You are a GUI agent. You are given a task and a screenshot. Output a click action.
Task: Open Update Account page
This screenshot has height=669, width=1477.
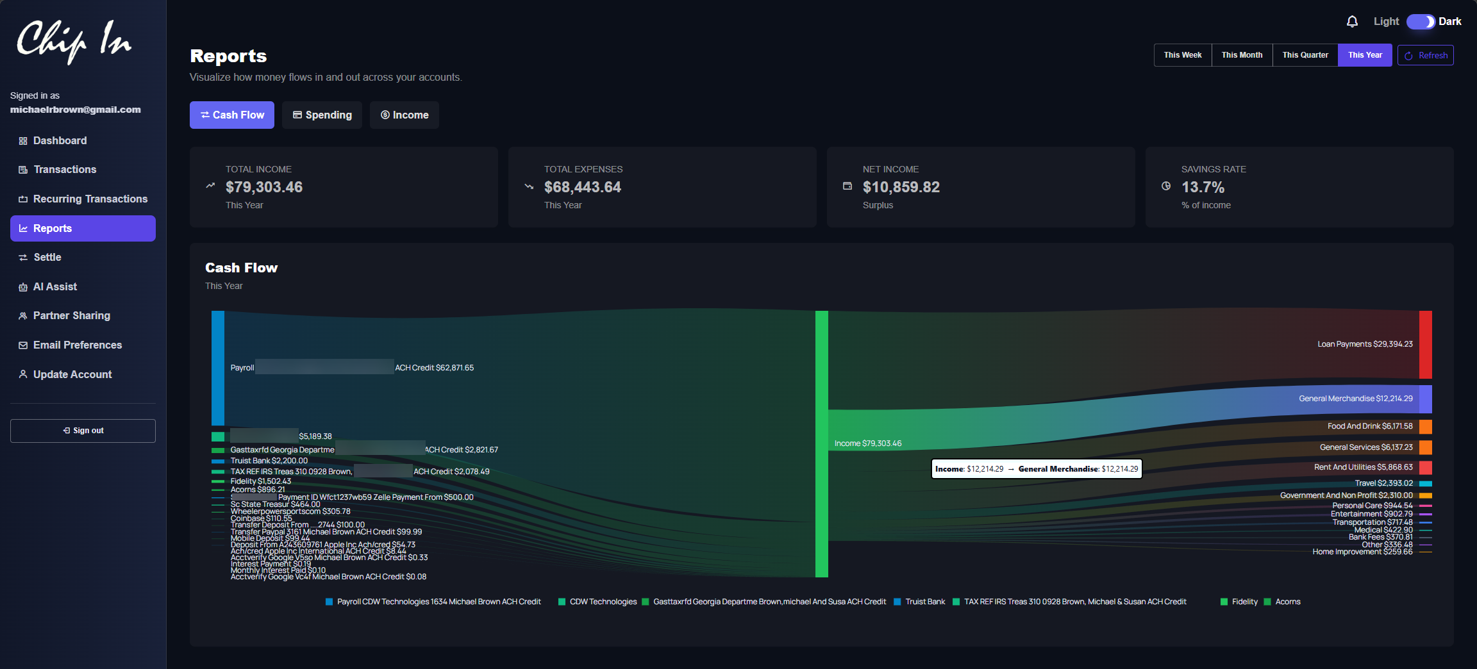coord(83,375)
